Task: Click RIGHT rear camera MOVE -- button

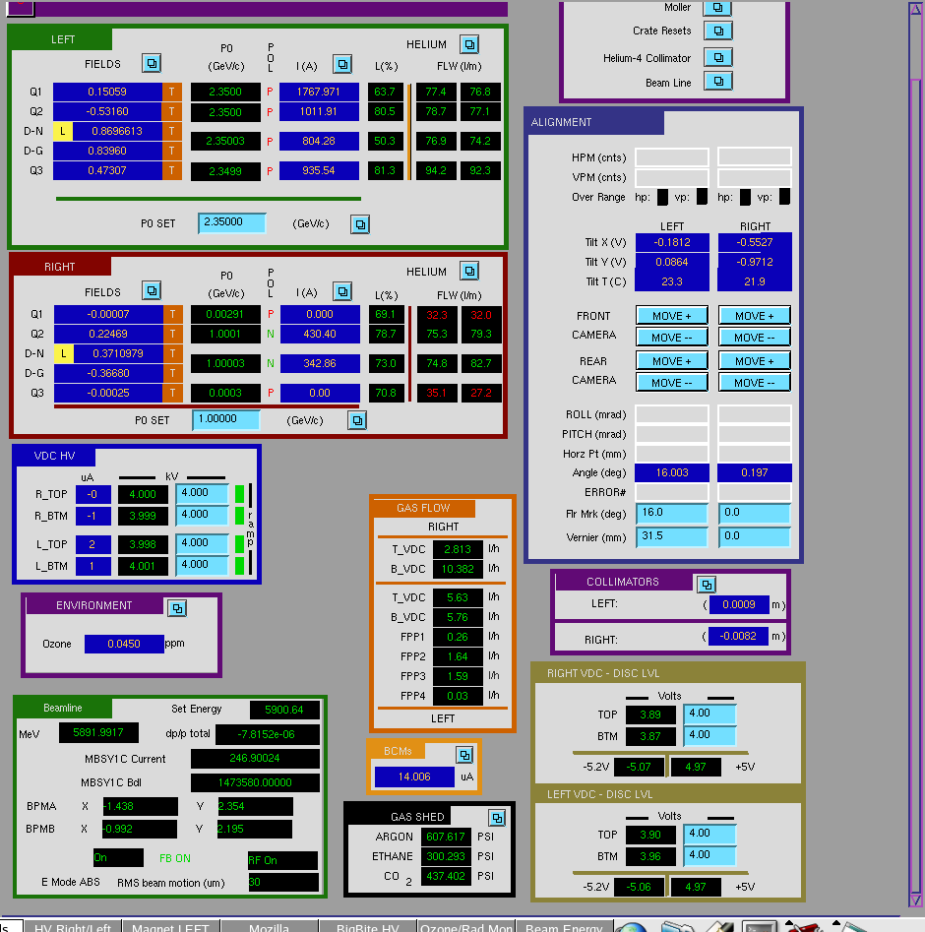Action: 755,382
